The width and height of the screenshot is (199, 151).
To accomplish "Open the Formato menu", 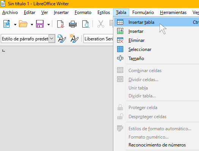I will (x=83, y=12).
